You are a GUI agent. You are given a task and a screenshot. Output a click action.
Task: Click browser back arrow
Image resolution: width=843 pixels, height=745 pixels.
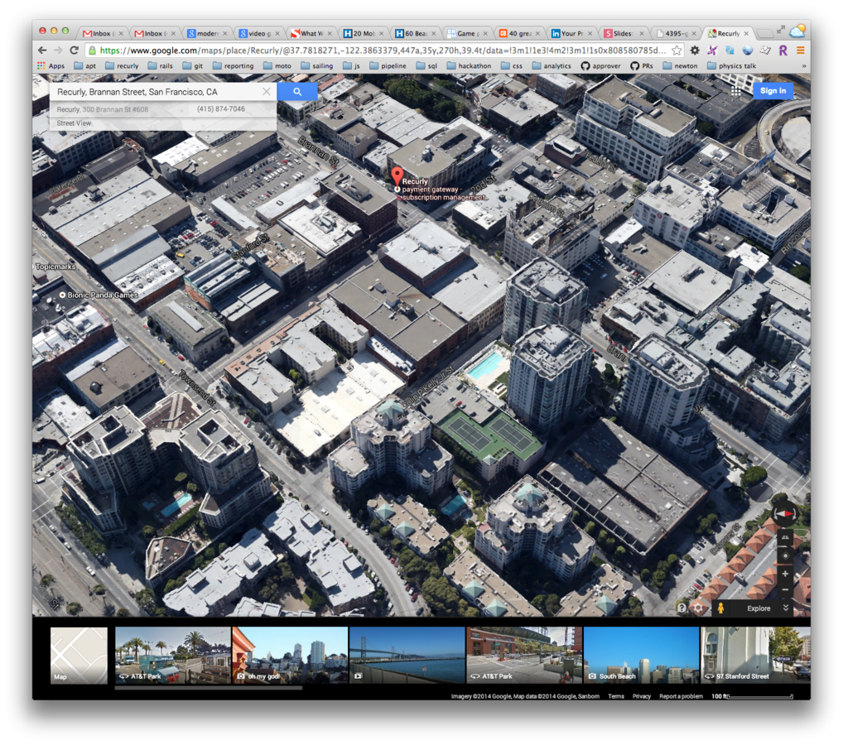click(x=42, y=50)
